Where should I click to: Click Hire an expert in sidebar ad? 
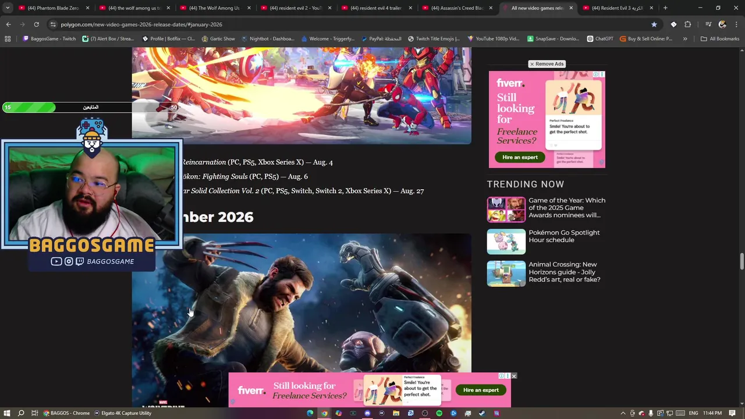520,157
